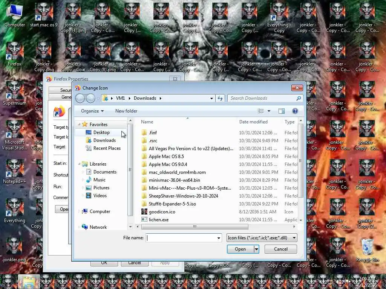Open the pinned taskbar Explorer button
The height and width of the screenshot is (289, 386).
tap(29, 281)
